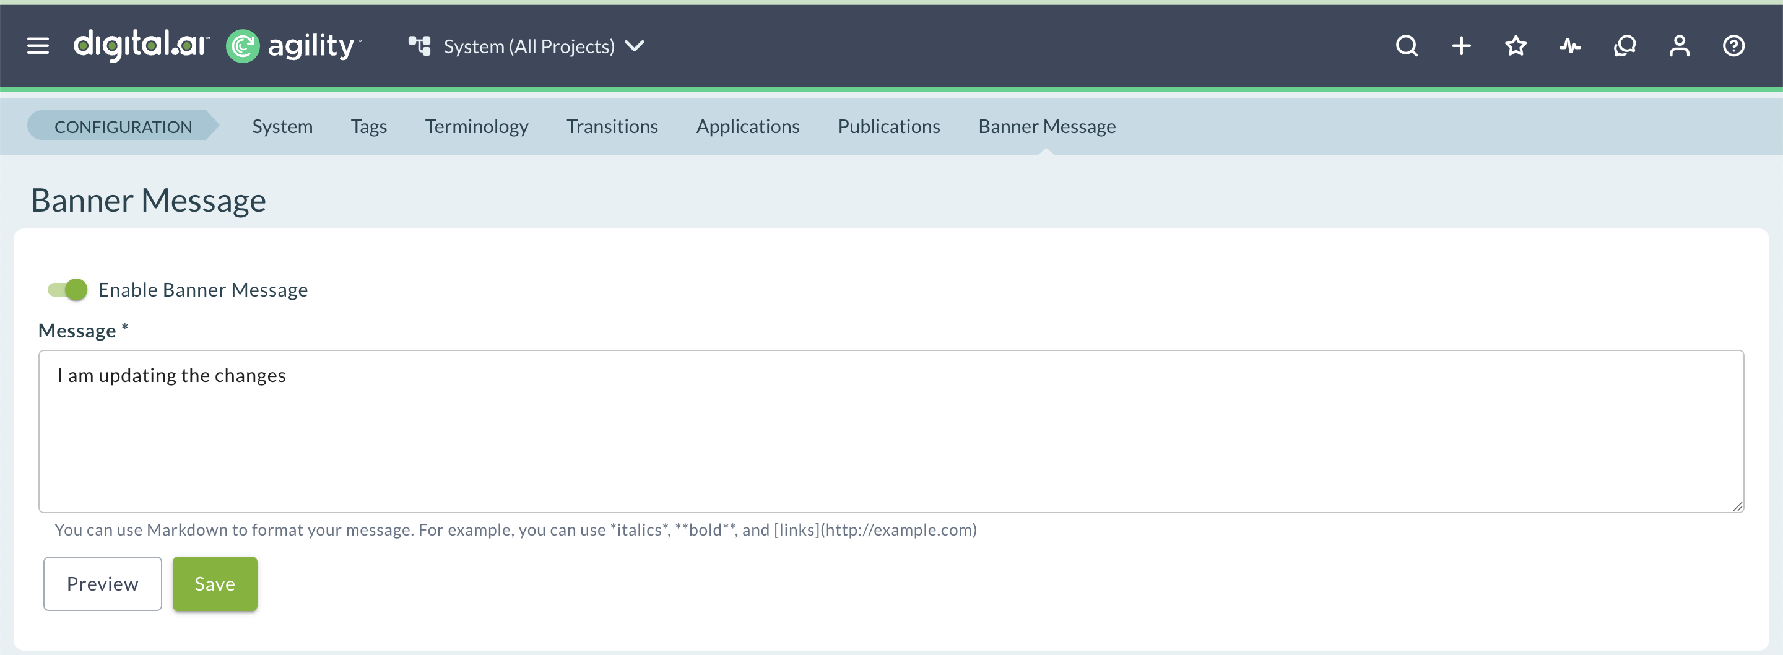1783x655 pixels.
Task: Open the help question mark icon
Action: [x=1733, y=46]
